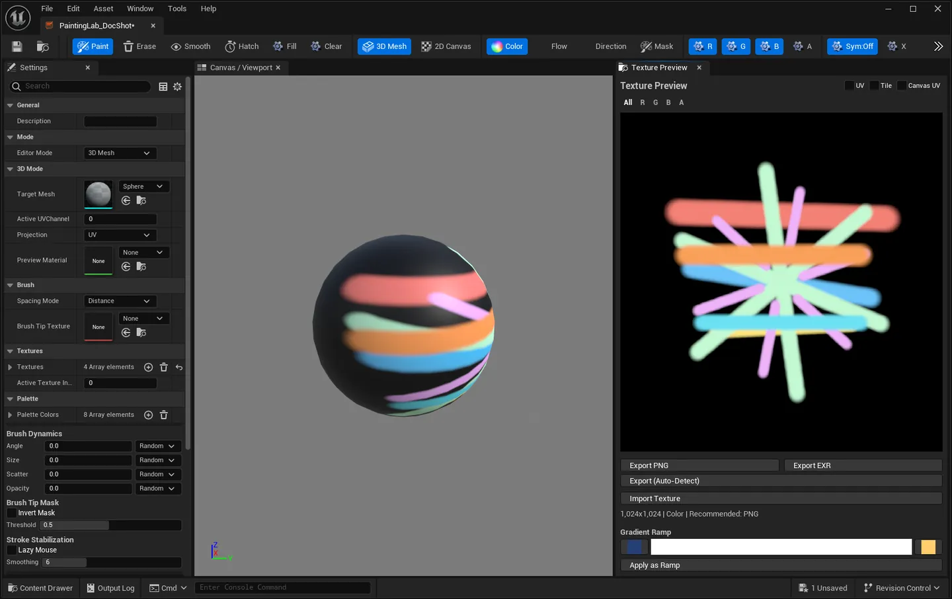
Task: Expand the Palette Colors array
Action: pyautogui.click(x=10, y=415)
